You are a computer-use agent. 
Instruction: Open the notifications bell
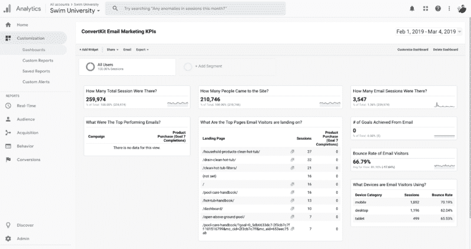pyautogui.click(x=412, y=9)
